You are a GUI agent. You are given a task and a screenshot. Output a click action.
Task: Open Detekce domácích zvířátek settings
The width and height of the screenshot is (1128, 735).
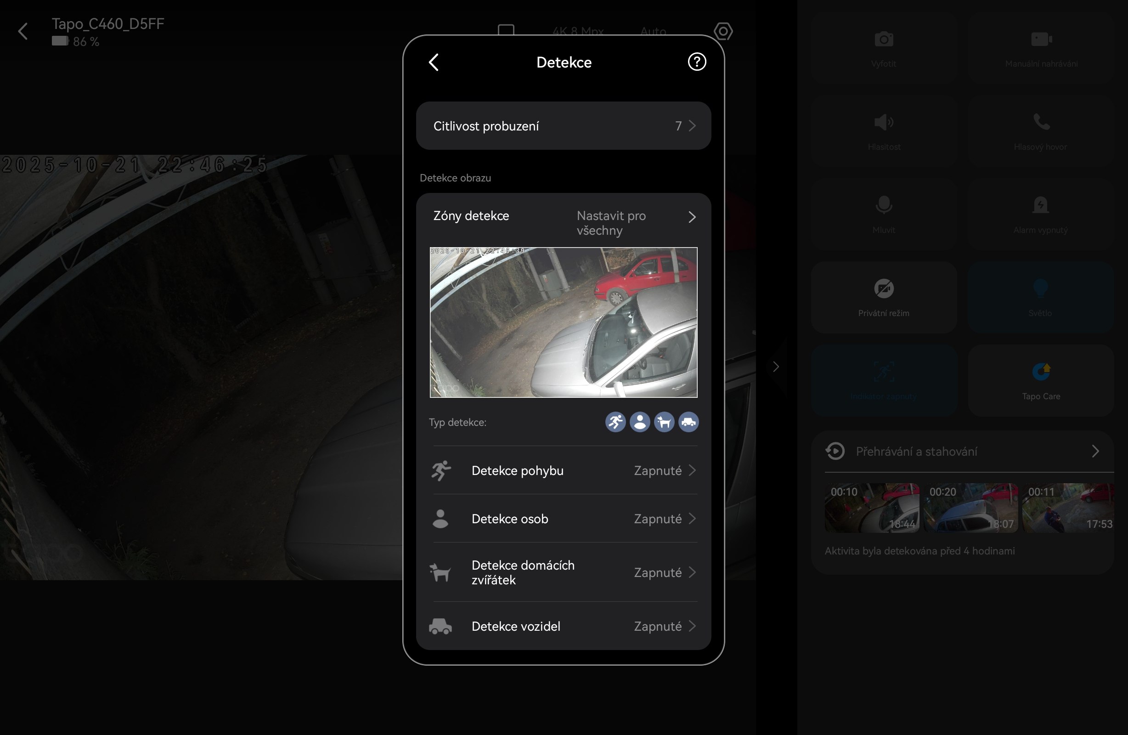pos(563,572)
